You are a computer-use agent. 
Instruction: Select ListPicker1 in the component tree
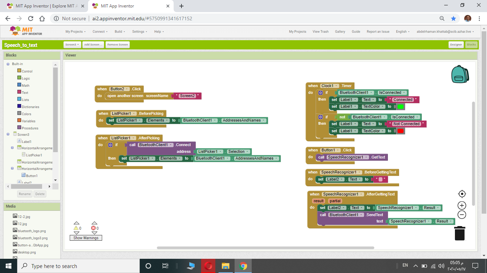[x=34, y=155]
